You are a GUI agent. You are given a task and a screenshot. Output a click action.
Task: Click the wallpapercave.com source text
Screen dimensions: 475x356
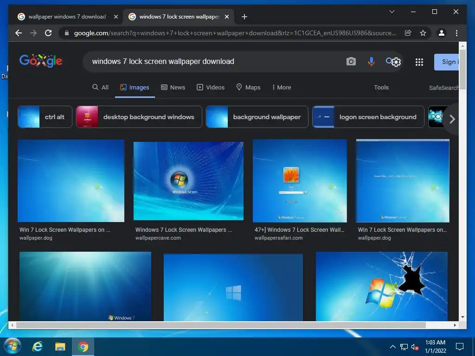click(x=158, y=238)
